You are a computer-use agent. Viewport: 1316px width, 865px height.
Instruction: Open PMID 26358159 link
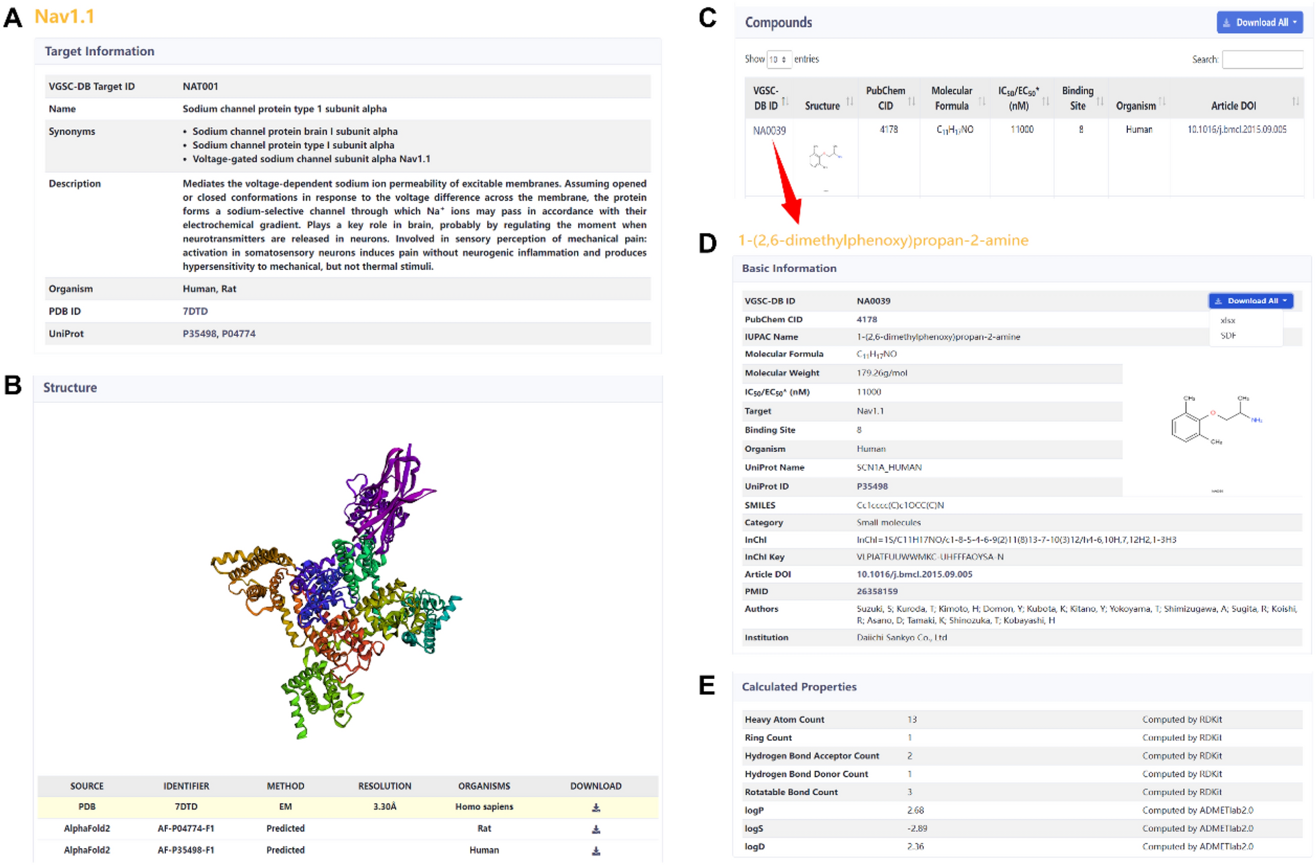pyautogui.click(x=877, y=591)
